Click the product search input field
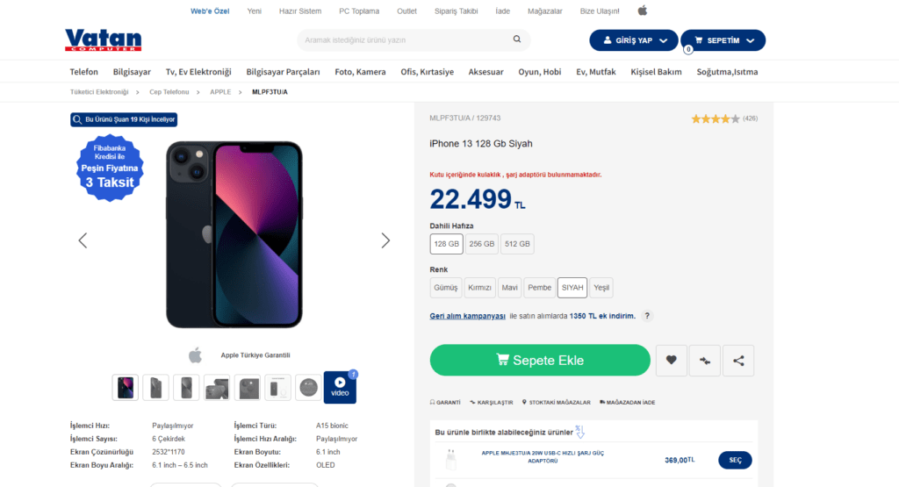899x487 pixels. [x=404, y=39]
